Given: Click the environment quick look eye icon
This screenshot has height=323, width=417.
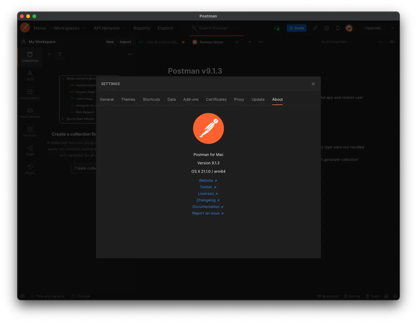Looking at the screenshot, I should pos(392,42).
